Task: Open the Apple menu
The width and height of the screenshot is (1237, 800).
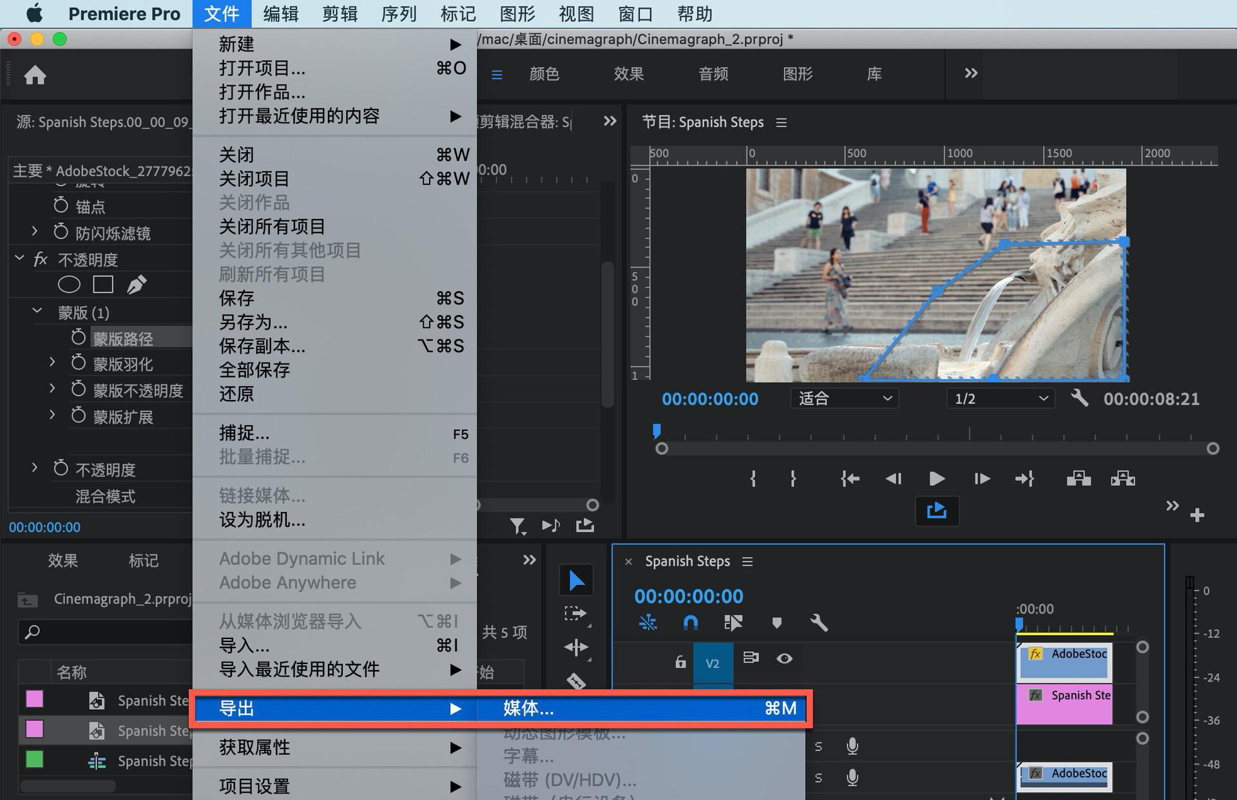Action: click(x=35, y=13)
